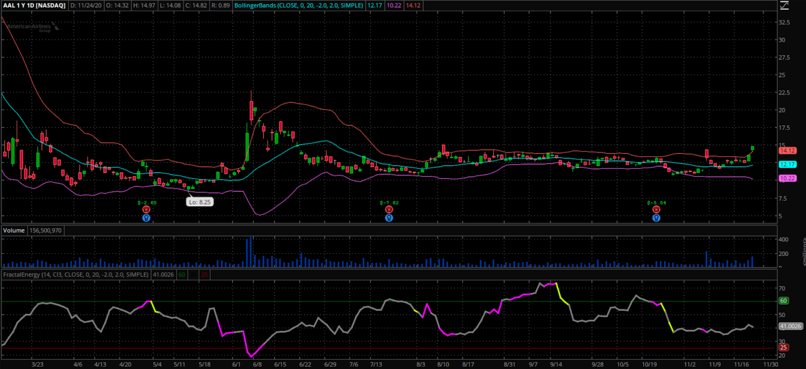Screen dimensions: 806x369
Task: Click the 9/14 date on the time axis
Action: pyautogui.click(x=556, y=364)
